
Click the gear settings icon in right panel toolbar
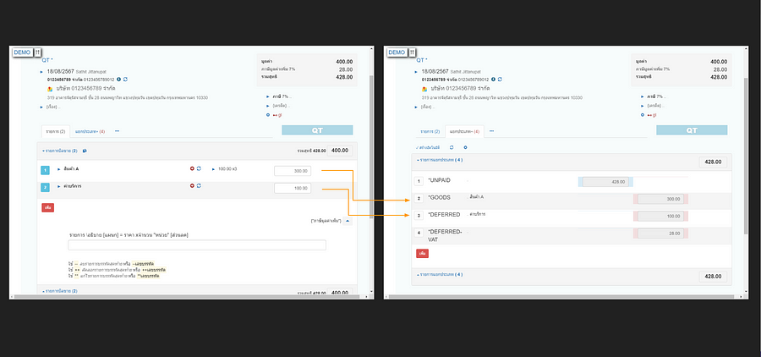point(464,147)
